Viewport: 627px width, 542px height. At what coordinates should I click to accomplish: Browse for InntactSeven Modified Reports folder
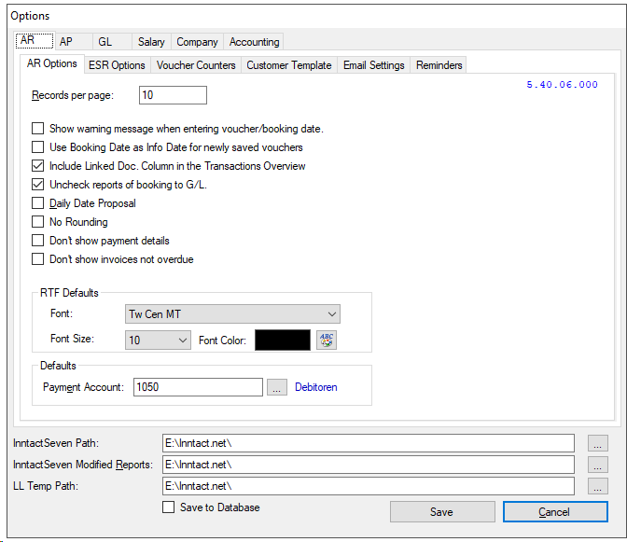(x=598, y=465)
